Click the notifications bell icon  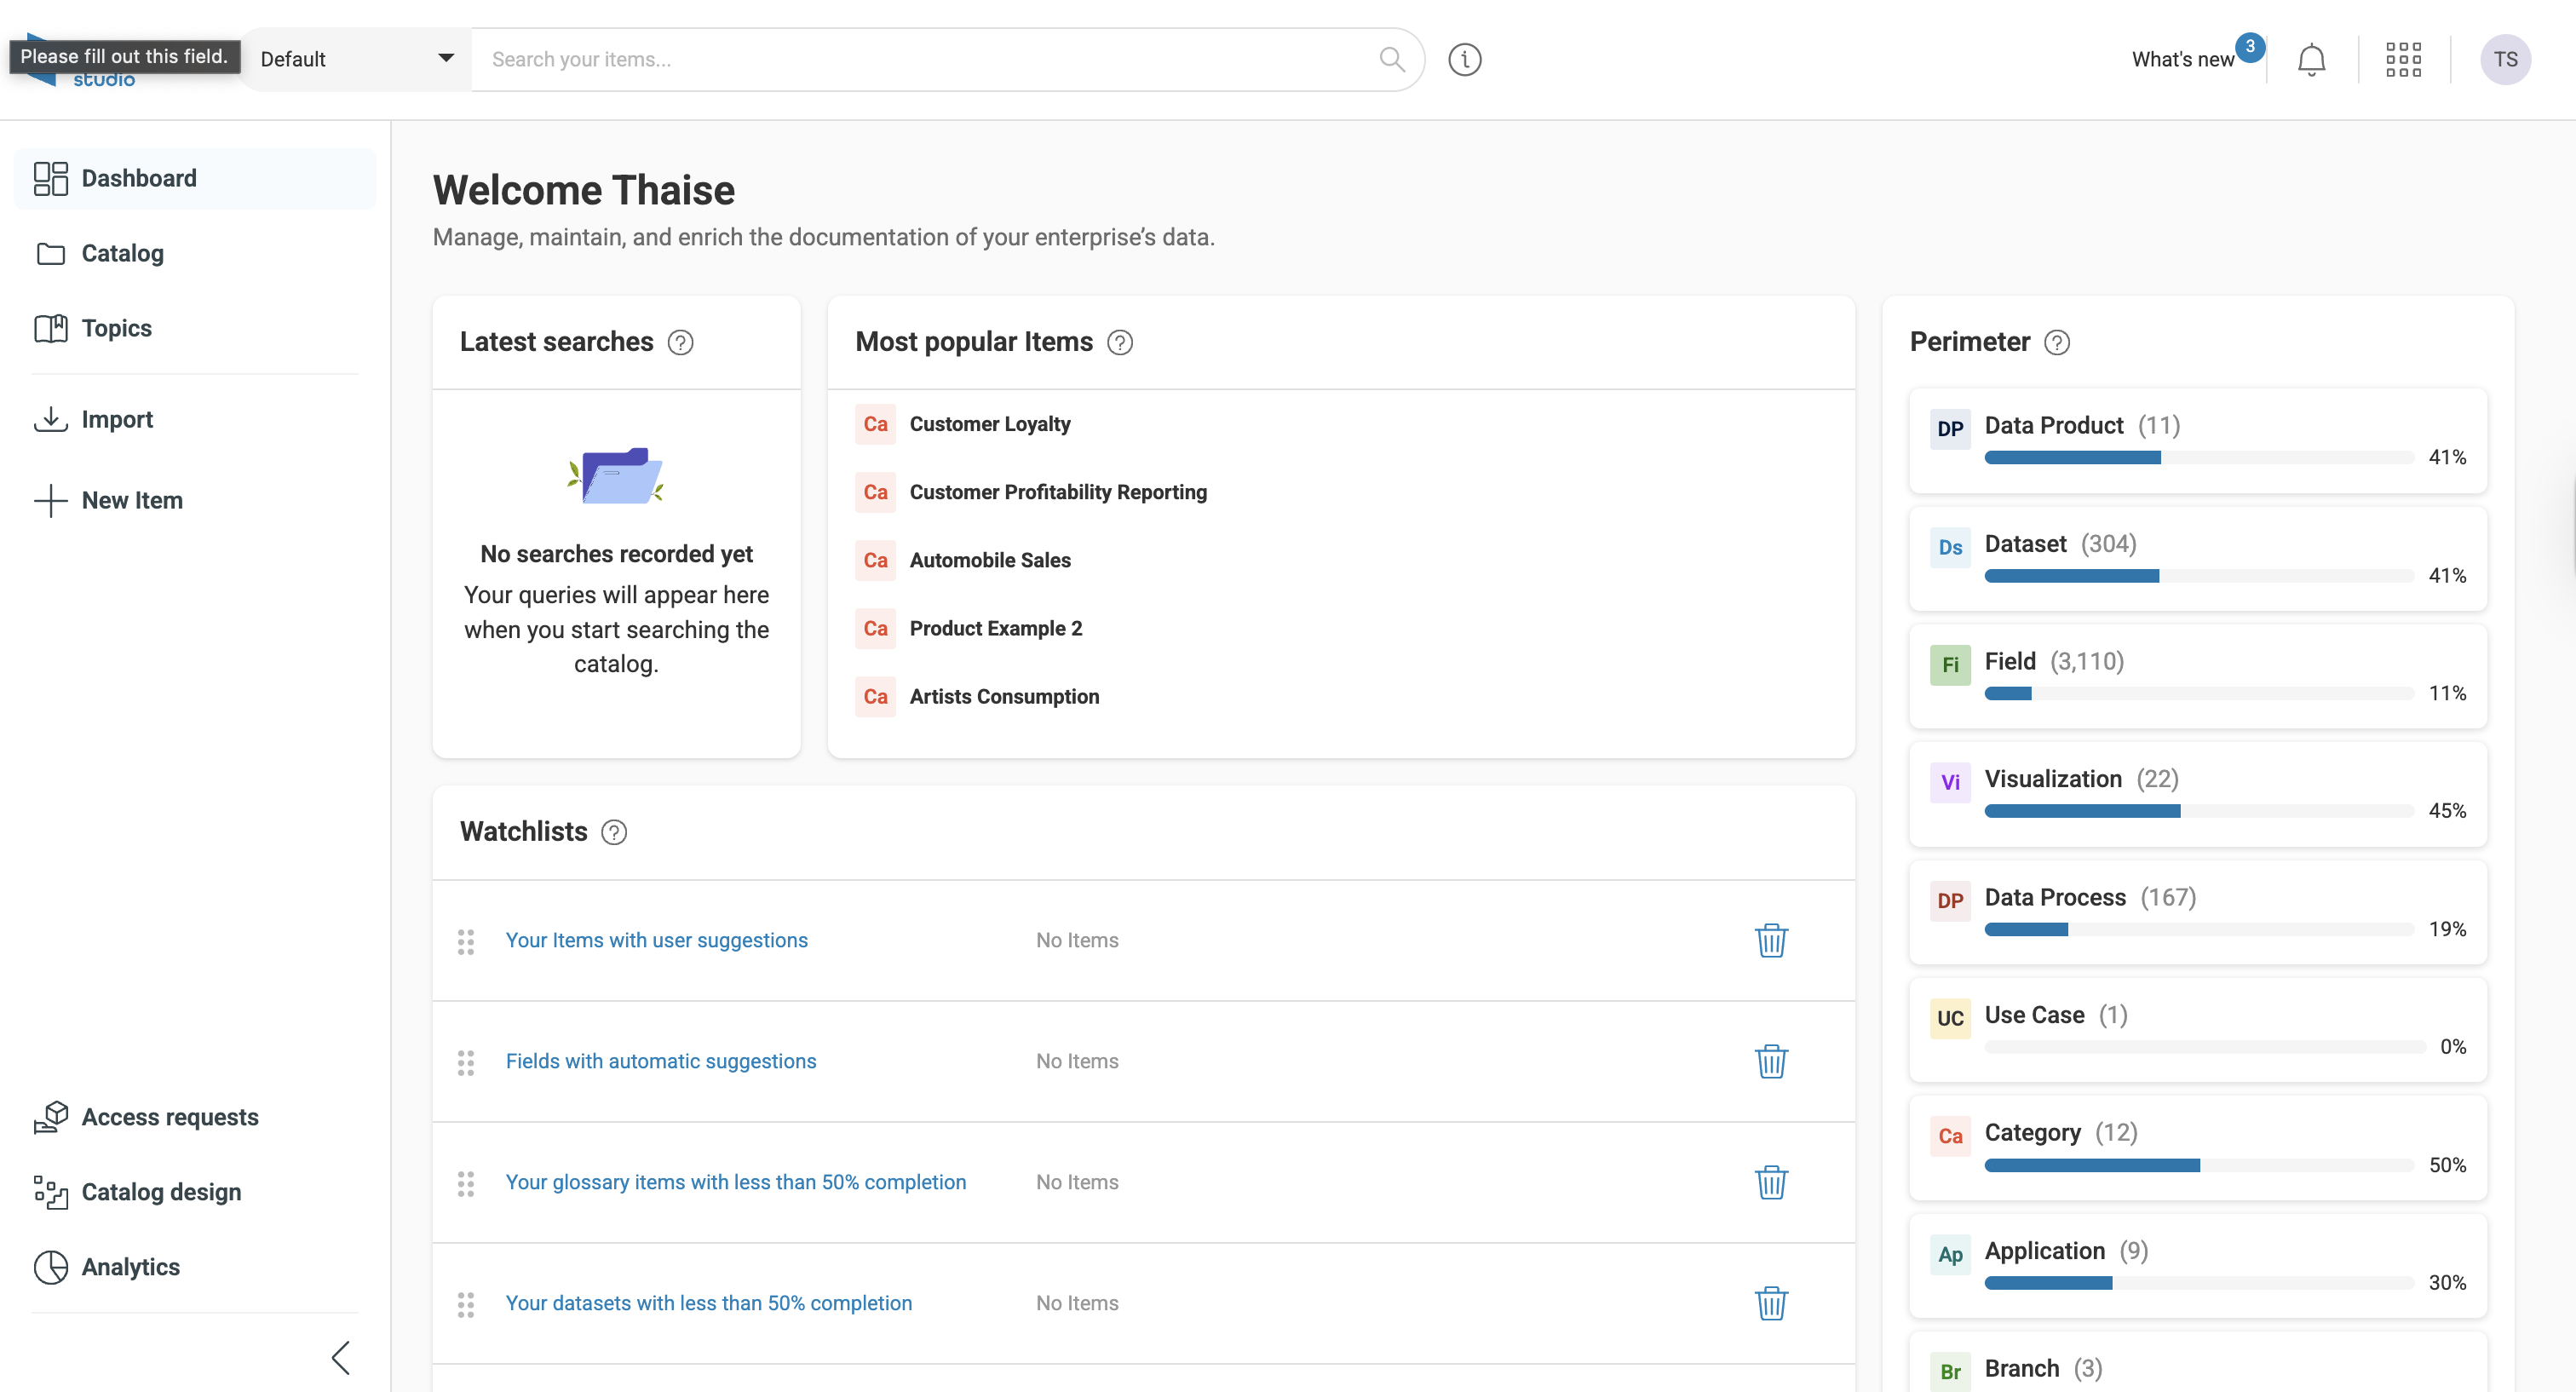(x=2311, y=60)
